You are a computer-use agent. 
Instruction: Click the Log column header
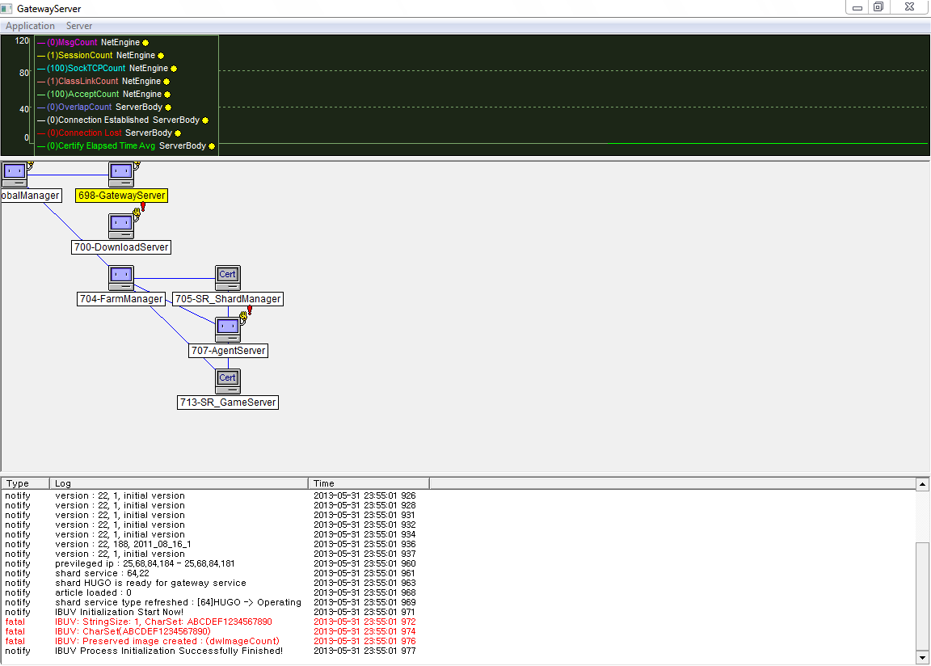pyautogui.click(x=178, y=483)
